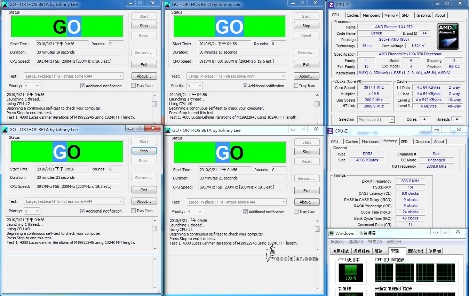This screenshot has width=469, height=296.
Task: Switch to the Caches tab in the upper CPU-Z window
Action: click(x=352, y=15)
